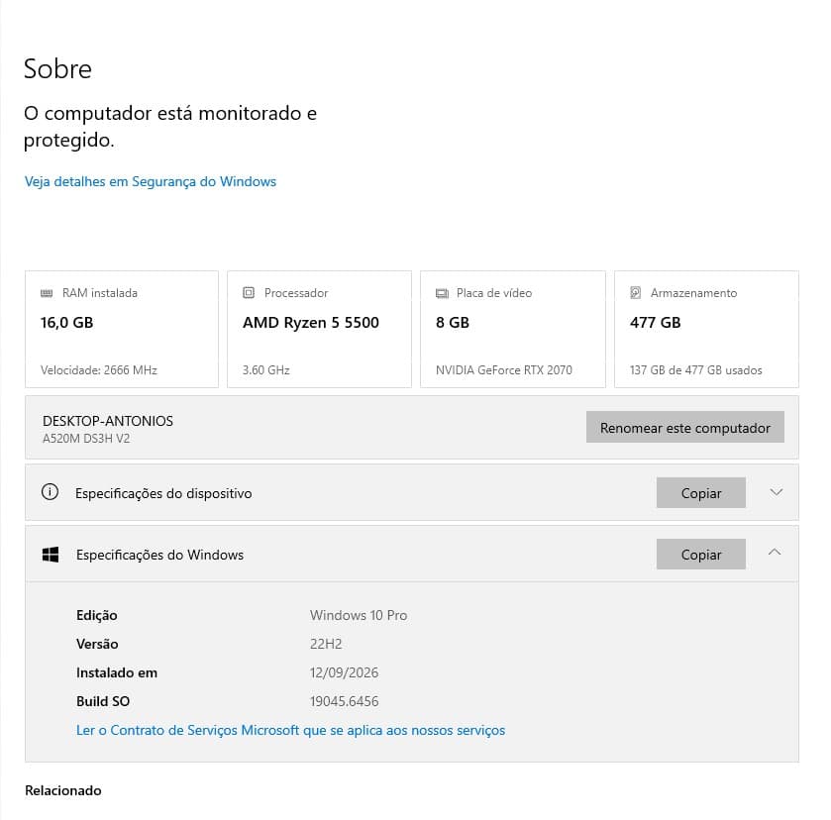This screenshot has height=820, width=831.
Task: Open Veja detalhes em Segurança do Windows
Action: click(151, 181)
